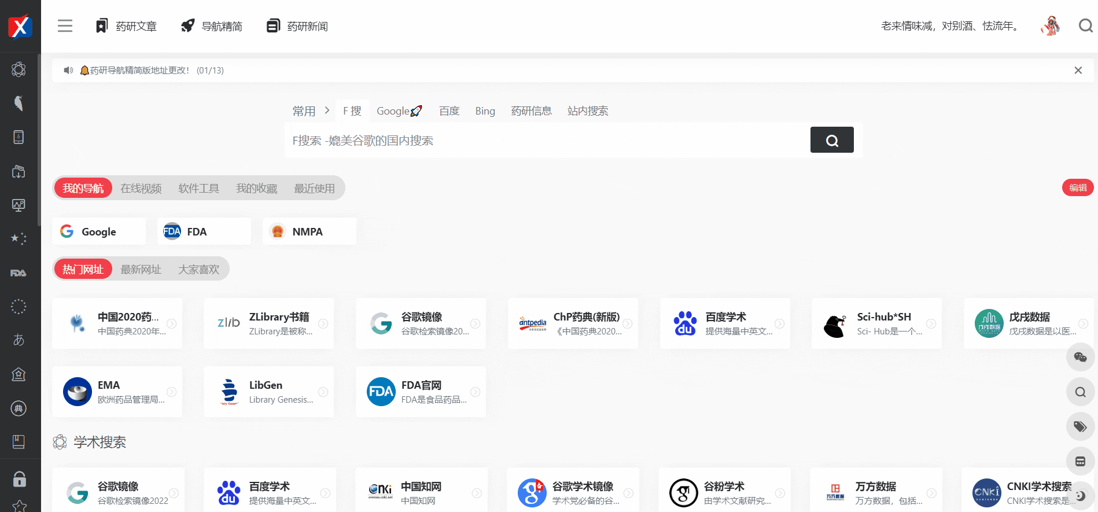Click arrow button on EMA card
This screenshot has height=512, width=1098.
[172, 392]
